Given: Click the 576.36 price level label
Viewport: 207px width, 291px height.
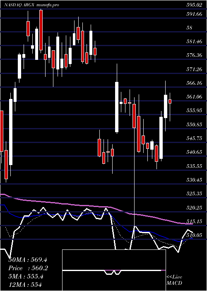Looking at the screenshot, I should point(194,55).
